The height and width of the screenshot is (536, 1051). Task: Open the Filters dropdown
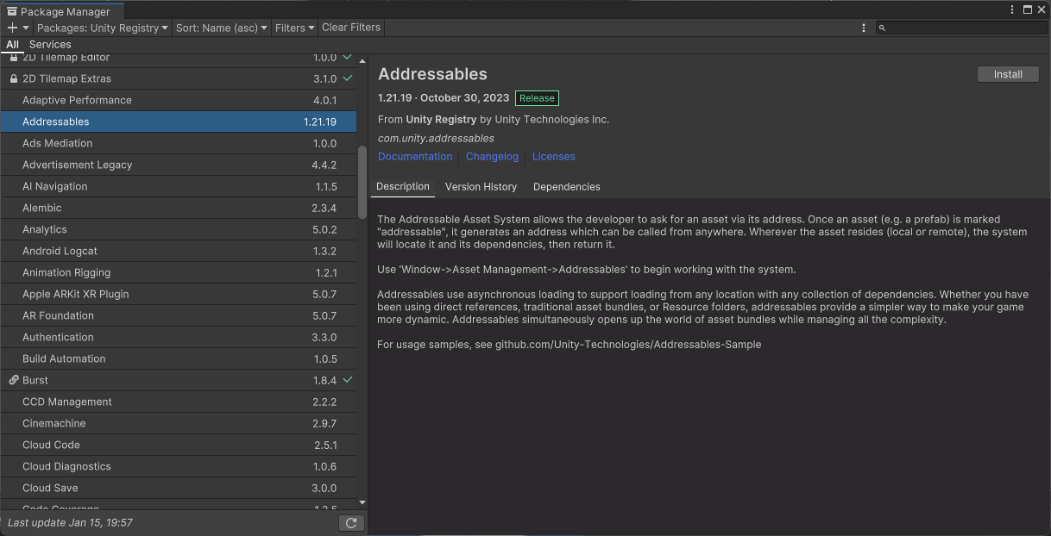click(x=294, y=28)
